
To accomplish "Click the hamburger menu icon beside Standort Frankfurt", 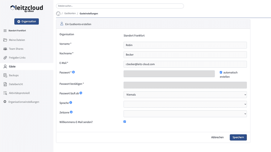I will (x=5, y=30).
